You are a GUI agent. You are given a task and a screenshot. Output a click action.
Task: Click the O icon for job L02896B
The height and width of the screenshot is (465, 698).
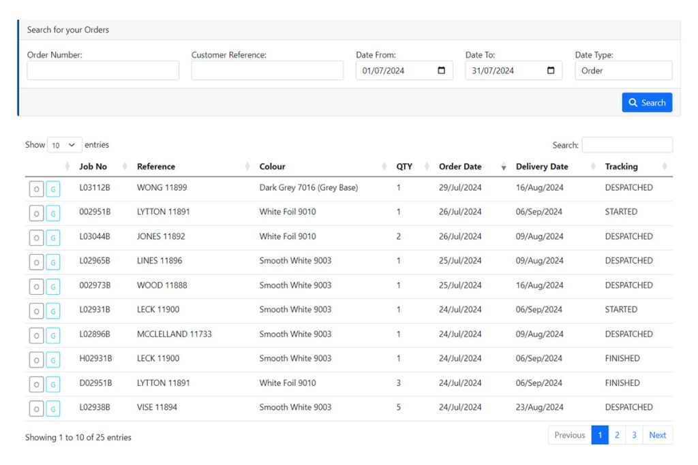pos(37,336)
